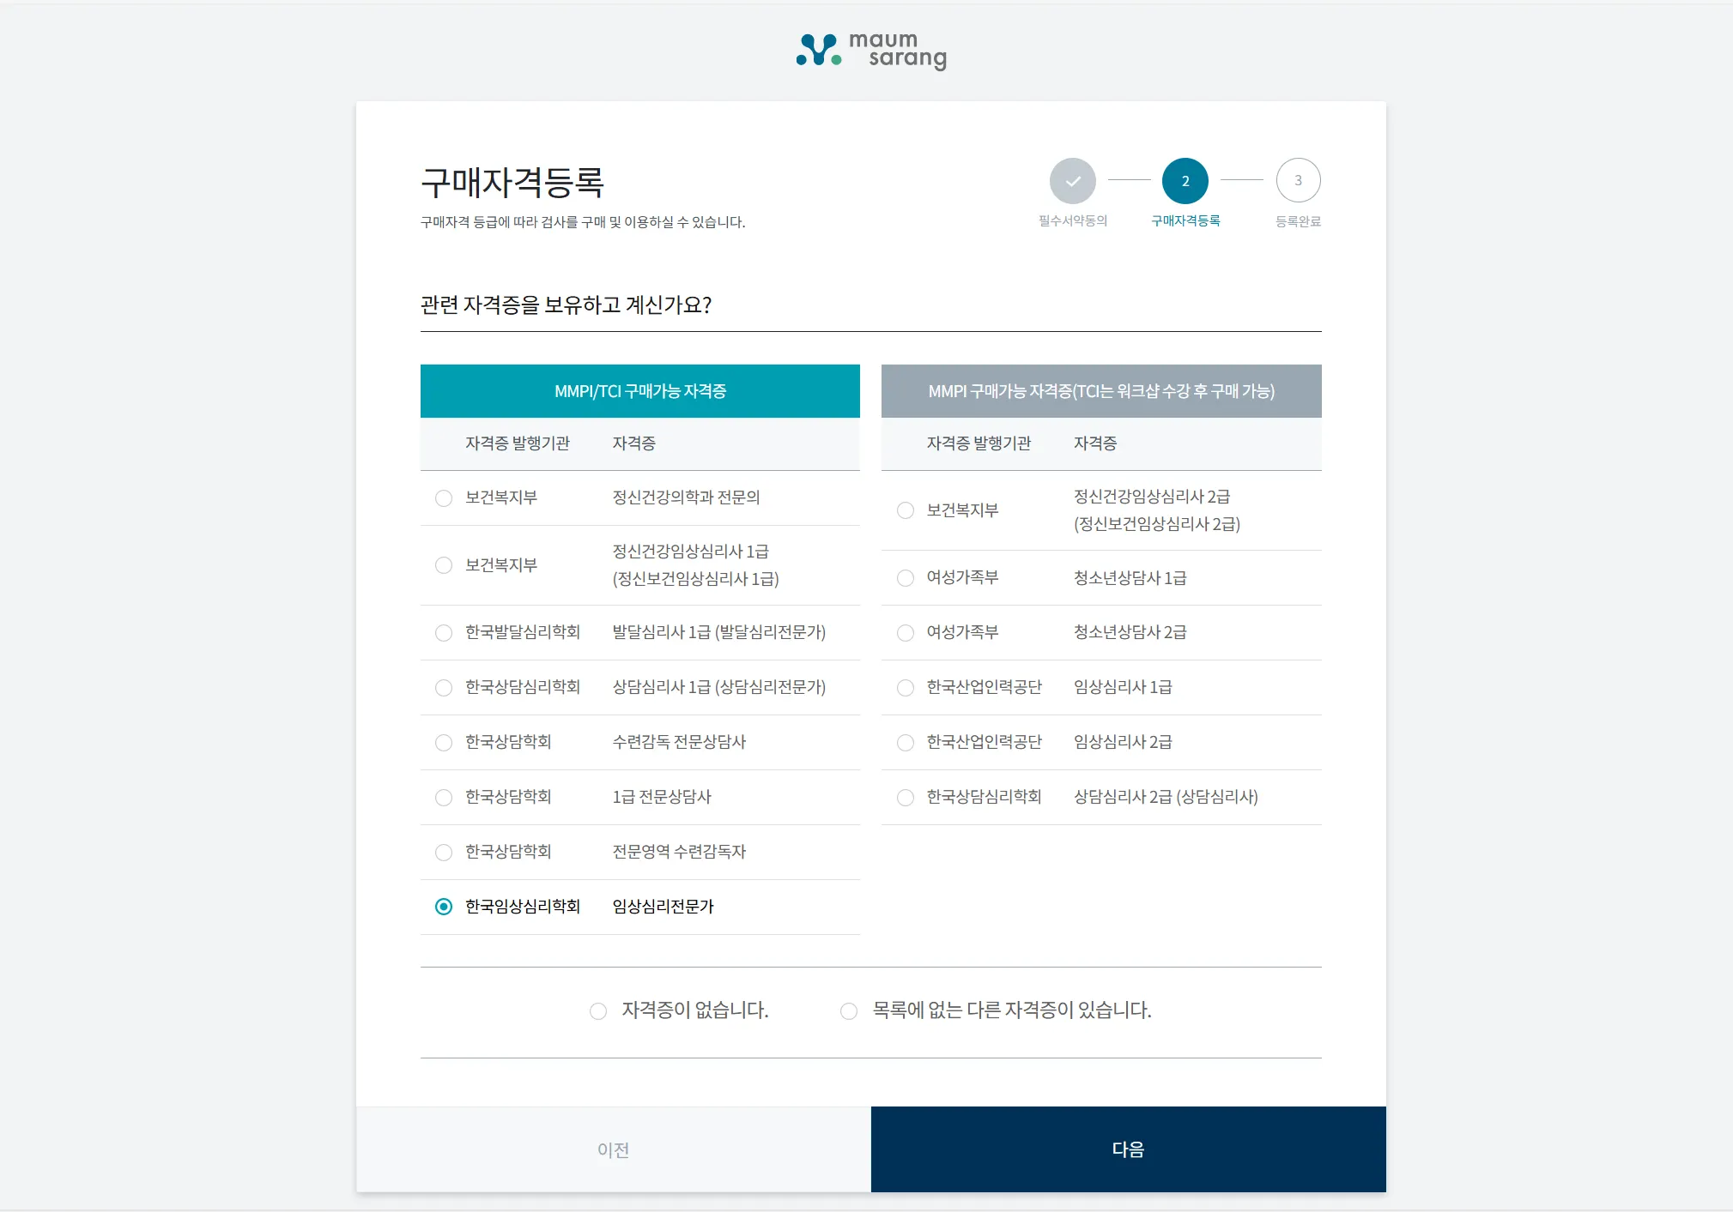
Task: Choose 청소년상담사 1급 radio button
Action: pyautogui.click(x=906, y=578)
